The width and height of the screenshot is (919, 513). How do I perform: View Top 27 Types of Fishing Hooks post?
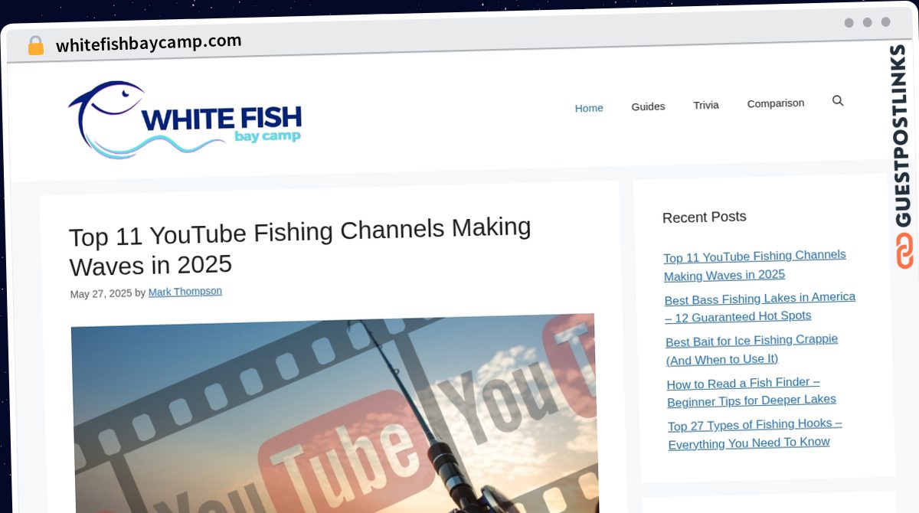pos(754,433)
